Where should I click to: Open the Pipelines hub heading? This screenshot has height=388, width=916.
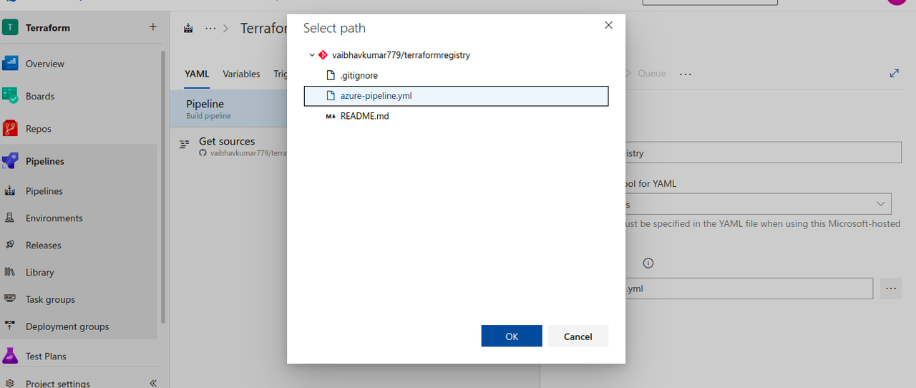pos(45,161)
